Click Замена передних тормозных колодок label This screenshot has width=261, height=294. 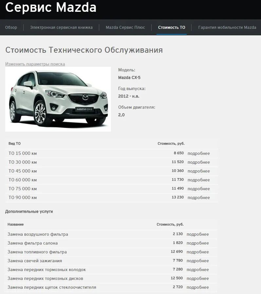pyautogui.click(x=47, y=269)
